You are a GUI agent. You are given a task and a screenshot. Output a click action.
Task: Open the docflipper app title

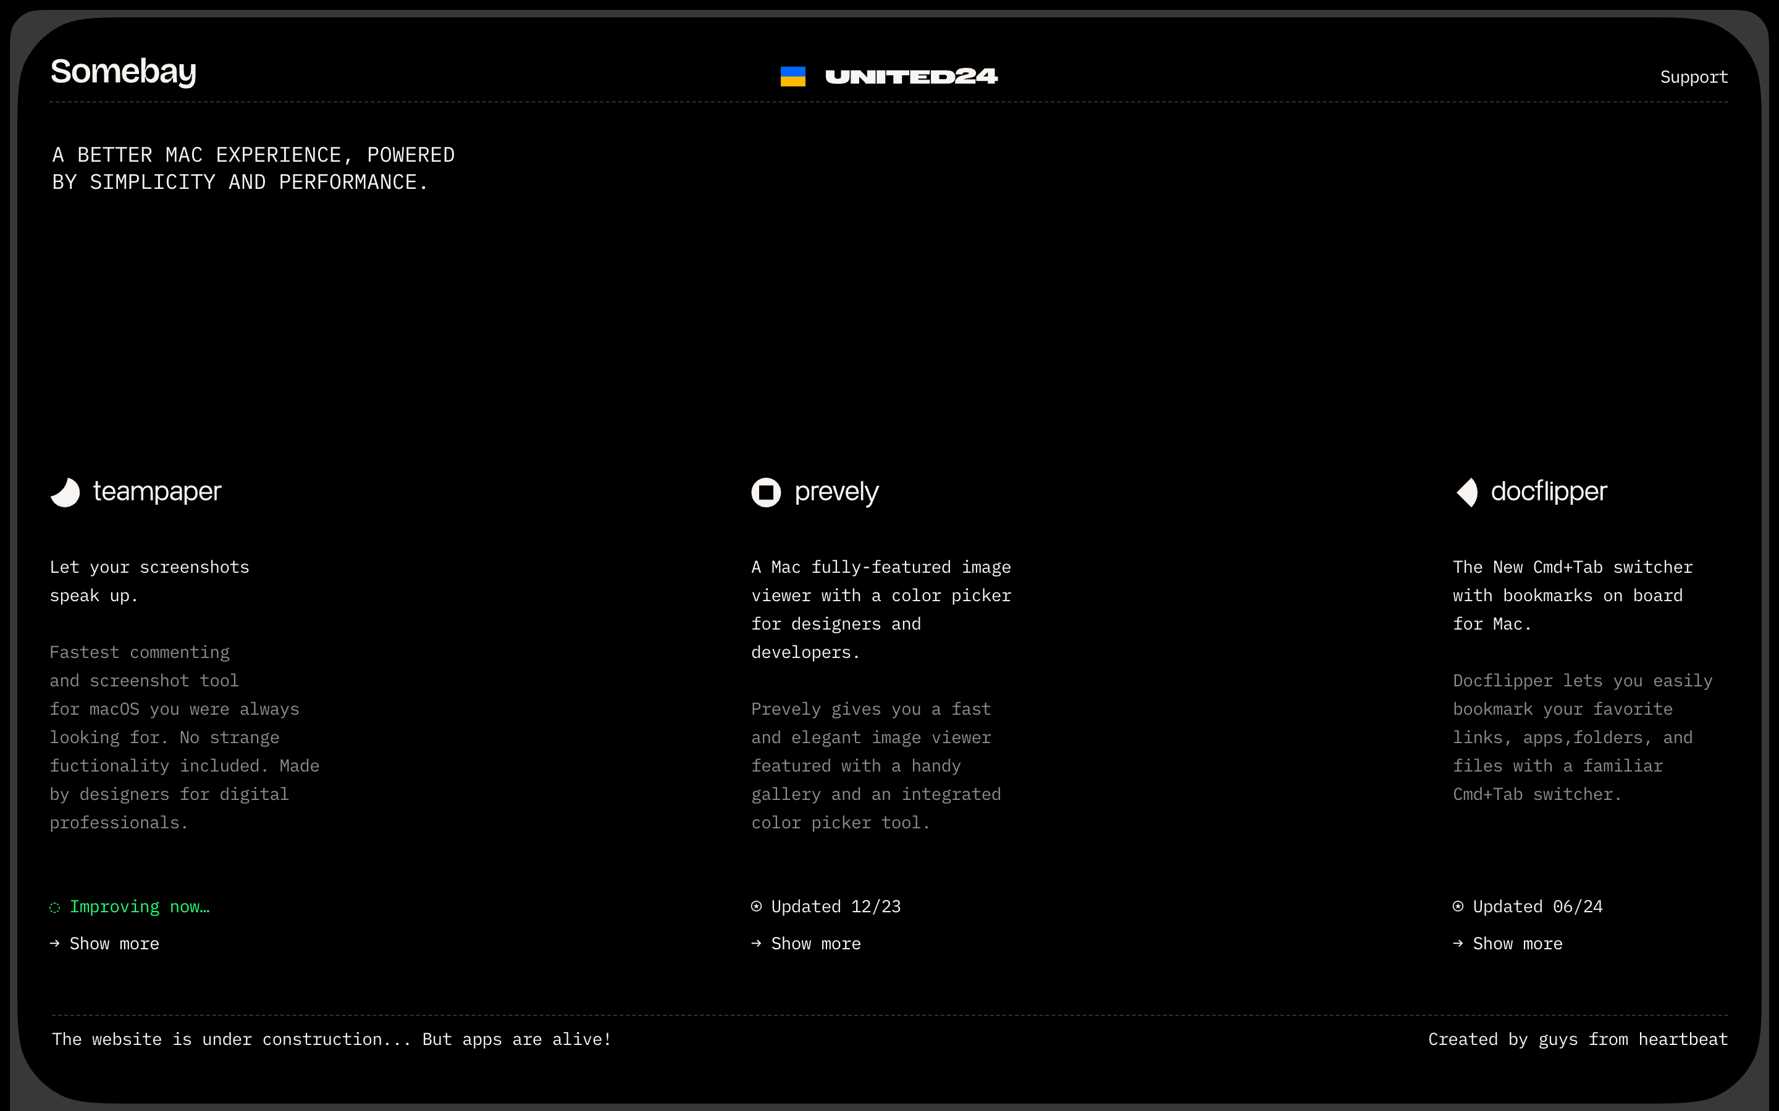1549,491
